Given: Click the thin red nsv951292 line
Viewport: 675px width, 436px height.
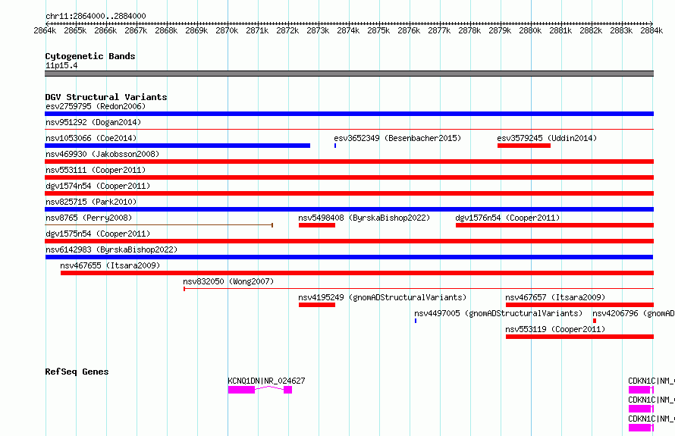Looking at the screenshot, I should [349, 130].
